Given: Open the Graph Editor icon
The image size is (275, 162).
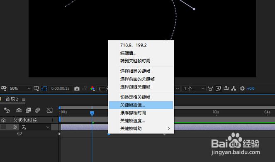Looking at the screenshot, I should [49, 110].
